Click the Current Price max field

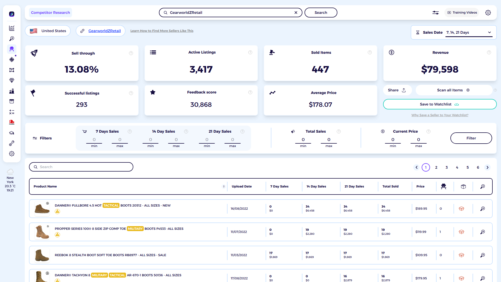tap(419, 140)
